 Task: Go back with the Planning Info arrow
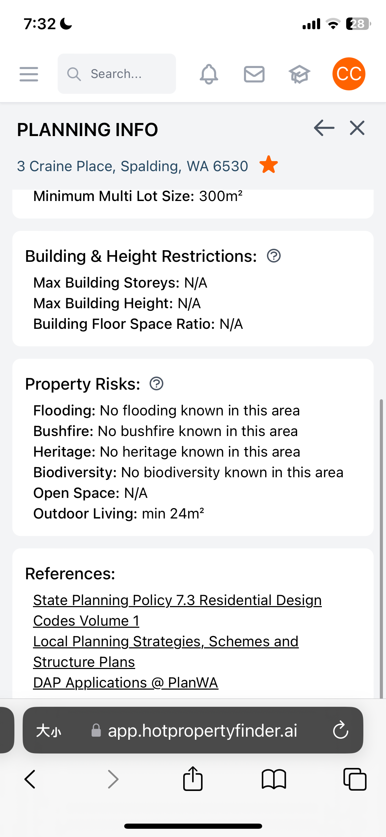(324, 128)
